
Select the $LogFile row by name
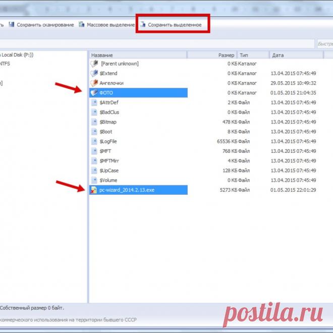pyautogui.click(x=108, y=141)
